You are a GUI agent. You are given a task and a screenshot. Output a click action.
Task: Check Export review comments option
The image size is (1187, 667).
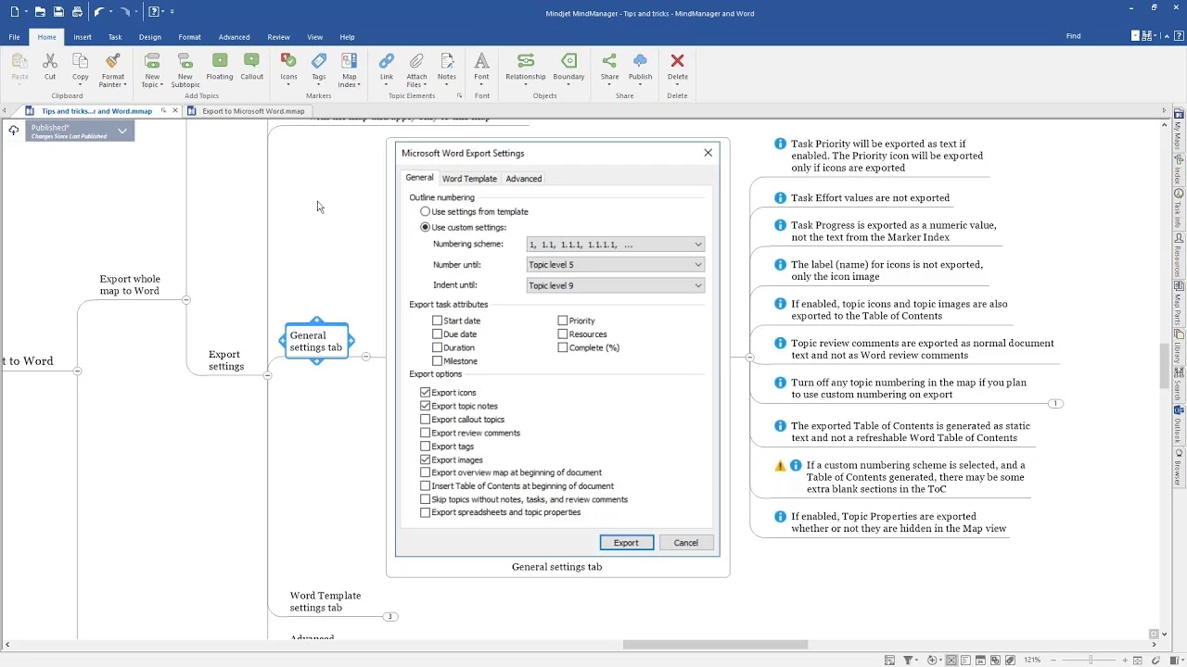click(426, 433)
